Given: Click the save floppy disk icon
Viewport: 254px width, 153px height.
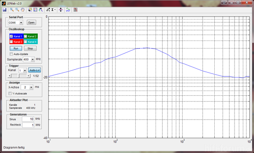Looking at the screenshot, I should click(x=4, y=10).
